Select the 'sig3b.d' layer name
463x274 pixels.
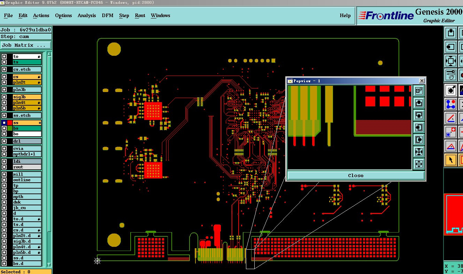point(27,241)
